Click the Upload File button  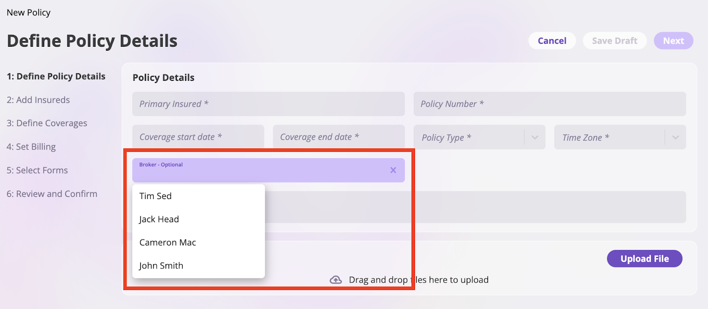645,259
